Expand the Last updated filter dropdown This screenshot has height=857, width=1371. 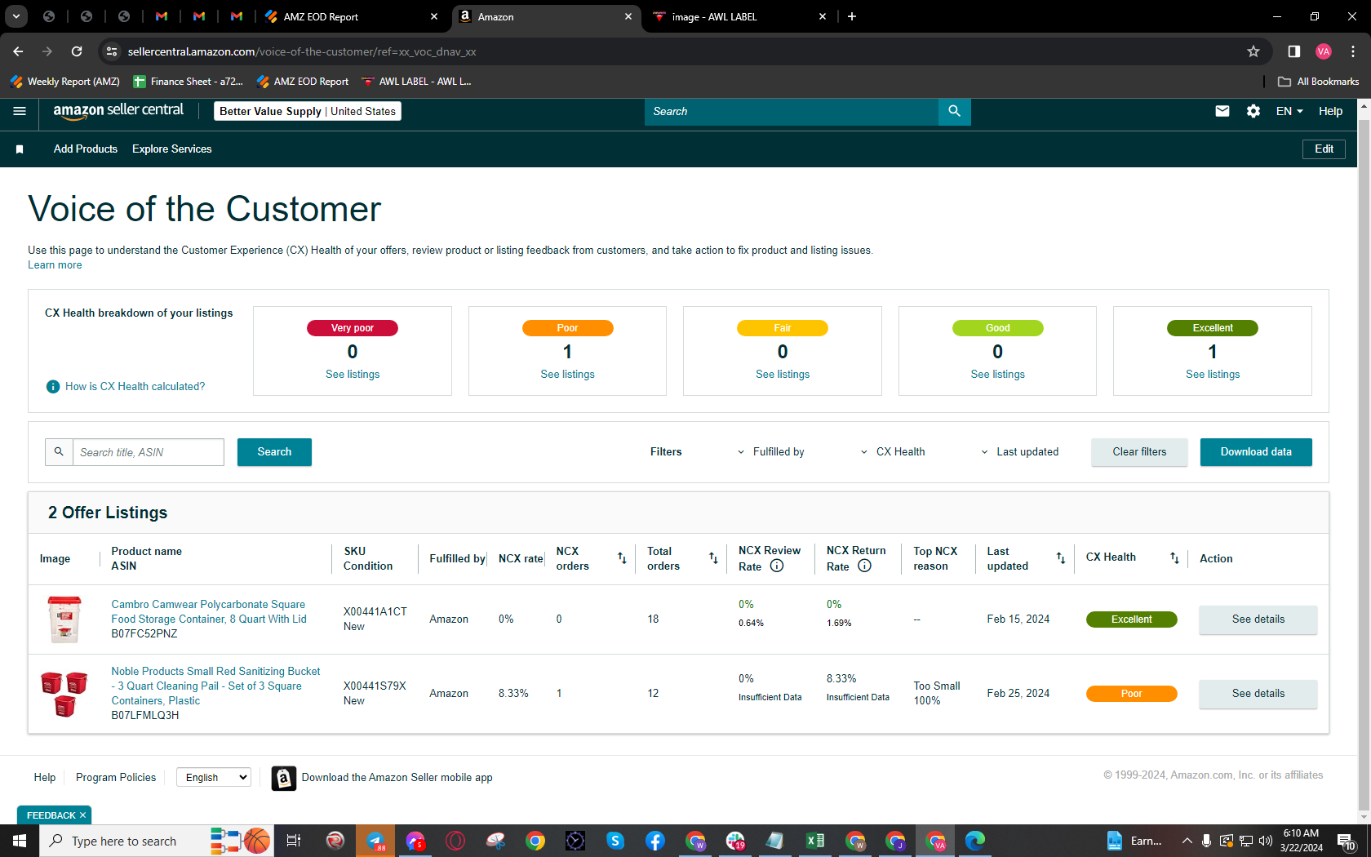coord(1019,452)
